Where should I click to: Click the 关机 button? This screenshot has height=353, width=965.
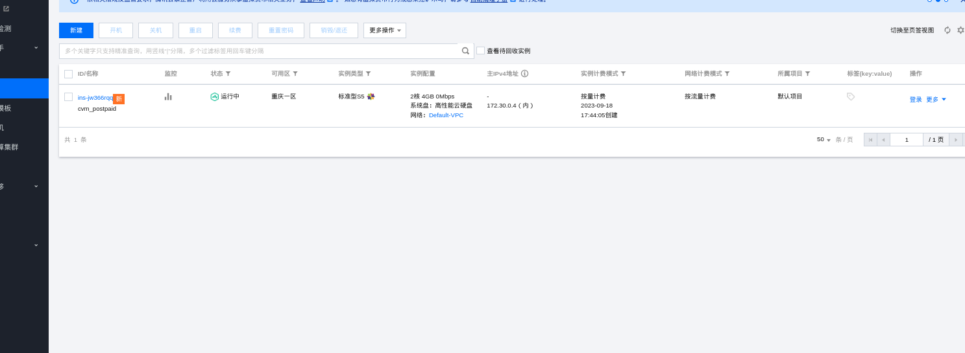click(x=156, y=30)
